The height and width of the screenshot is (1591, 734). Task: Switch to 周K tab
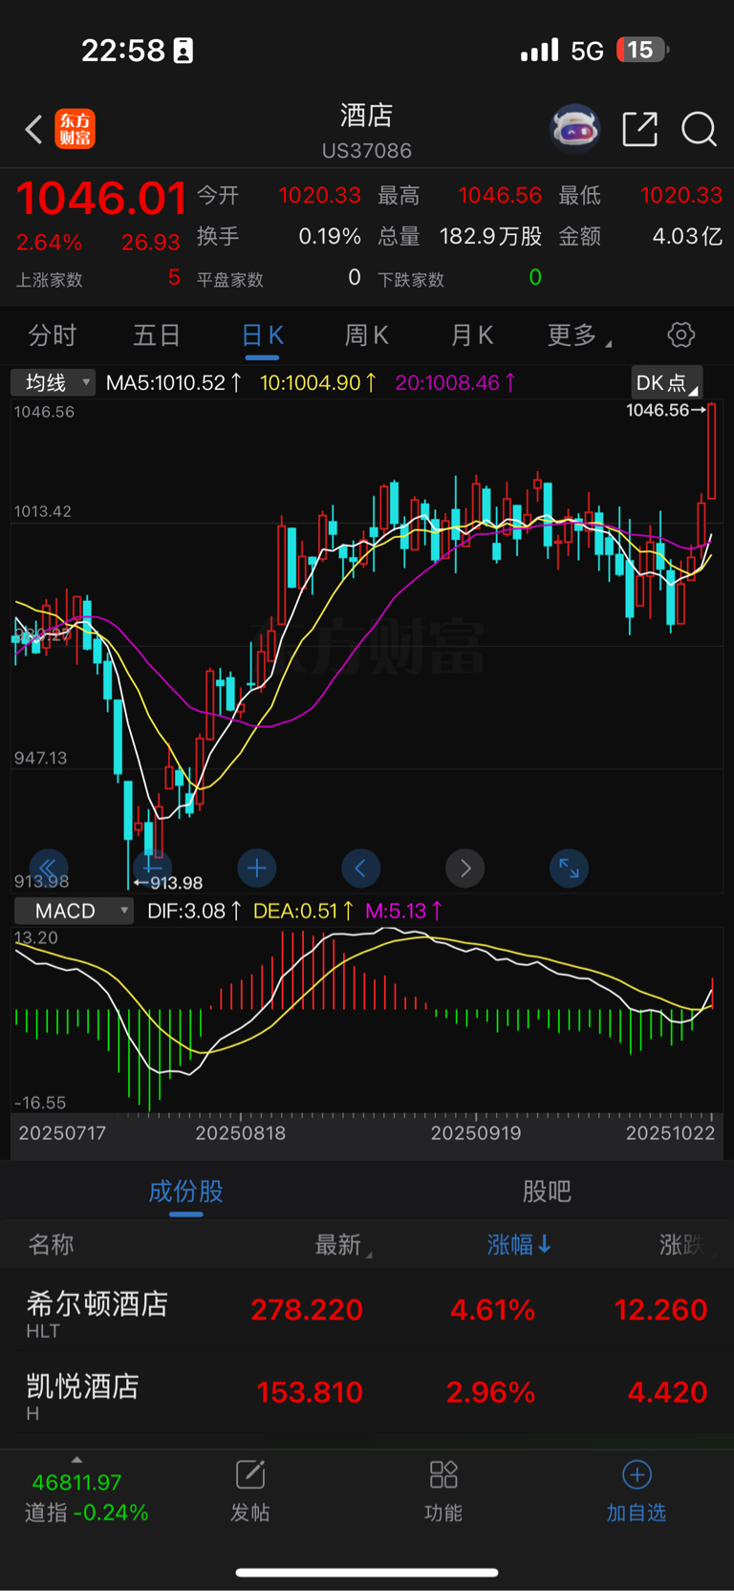(x=366, y=335)
